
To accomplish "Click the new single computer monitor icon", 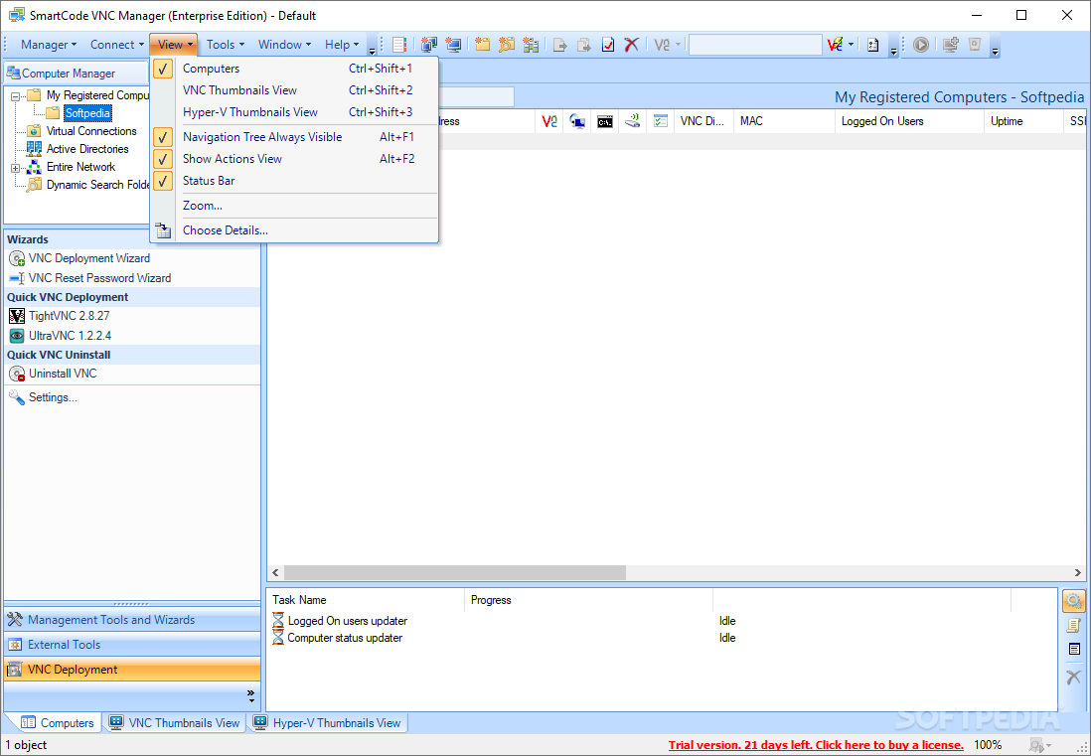I will click(454, 45).
